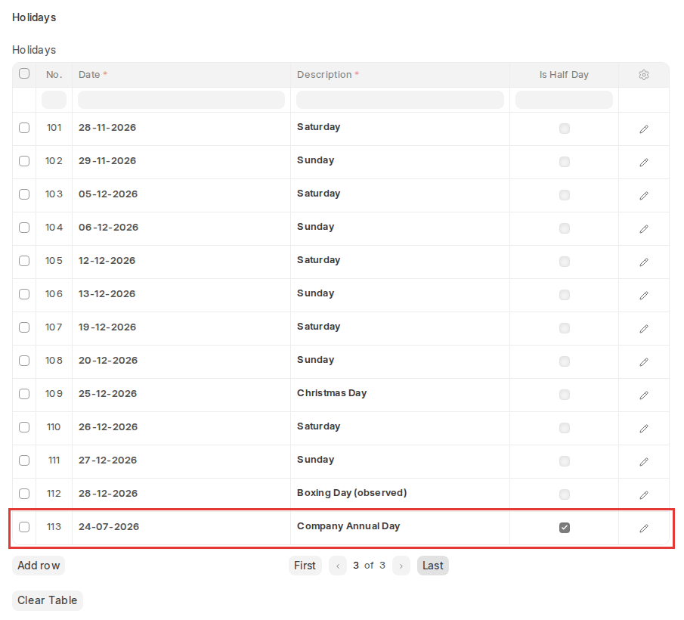Edit the Christmas Day row
This screenshot has width=684, height=620.
(x=643, y=395)
